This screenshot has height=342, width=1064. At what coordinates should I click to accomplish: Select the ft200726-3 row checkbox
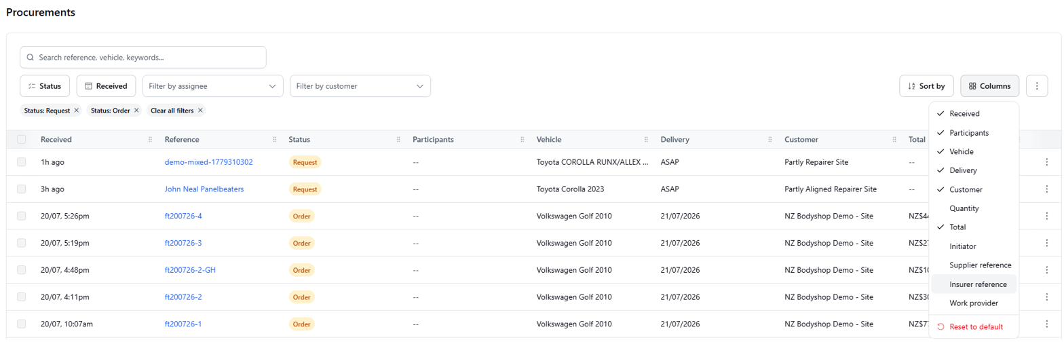[22, 243]
